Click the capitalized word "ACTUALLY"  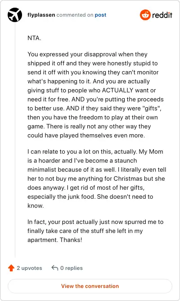pyautogui.click(x=117, y=90)
